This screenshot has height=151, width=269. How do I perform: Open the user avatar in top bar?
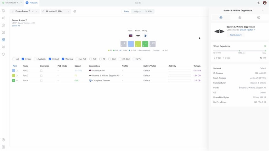[x=265, y=3]
